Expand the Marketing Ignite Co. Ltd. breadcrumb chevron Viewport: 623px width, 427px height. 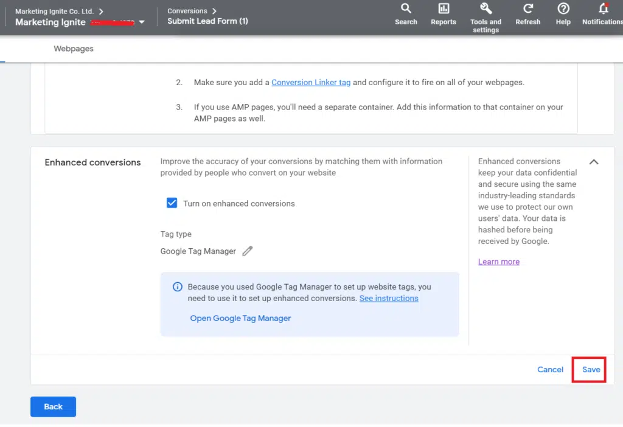tap(101, 11)
